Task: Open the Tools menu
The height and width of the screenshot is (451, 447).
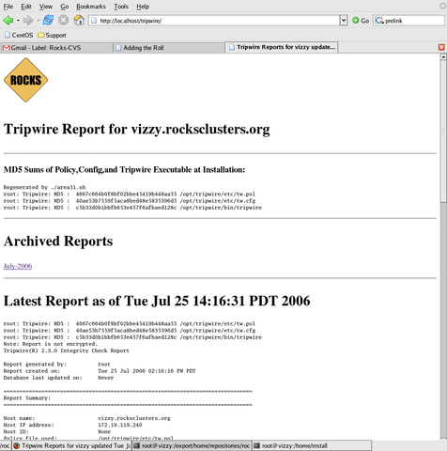Action: click(121, 7)
